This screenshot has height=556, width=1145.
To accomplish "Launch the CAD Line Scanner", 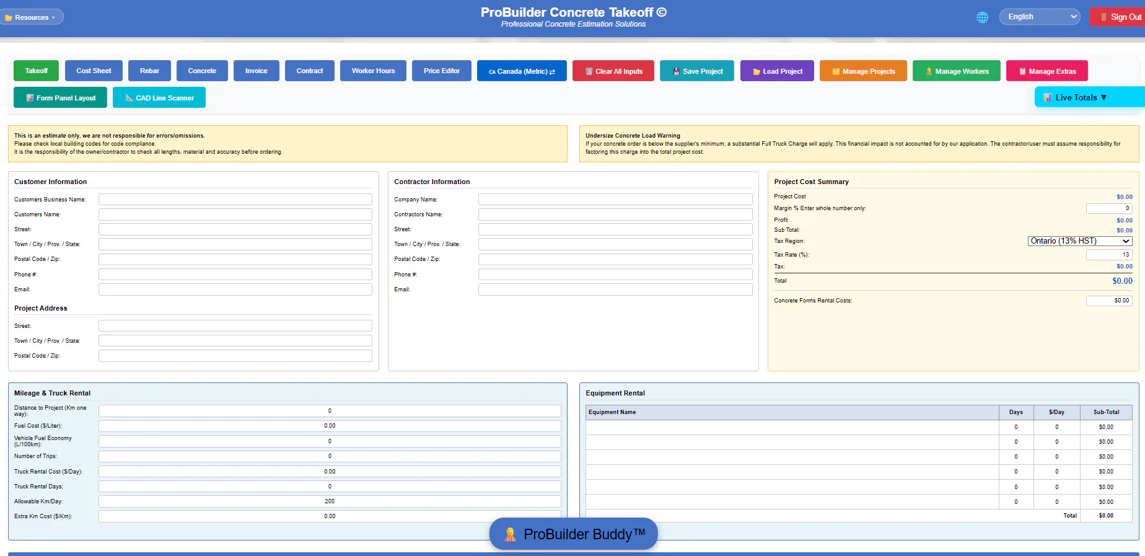I will tap(159, 98).
